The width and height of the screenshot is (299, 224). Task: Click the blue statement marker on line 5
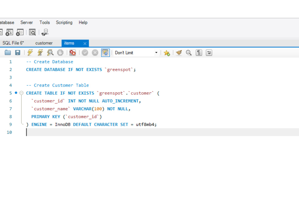pyautogui.click(x=16, y=93)
